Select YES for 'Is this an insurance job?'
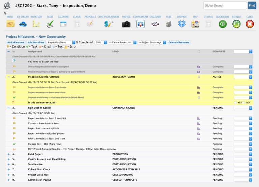 [235, 103]
